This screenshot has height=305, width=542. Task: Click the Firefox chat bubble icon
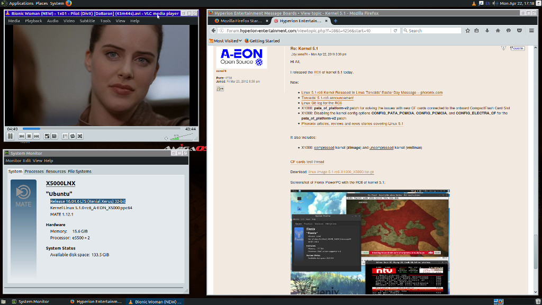pos(509,30)
